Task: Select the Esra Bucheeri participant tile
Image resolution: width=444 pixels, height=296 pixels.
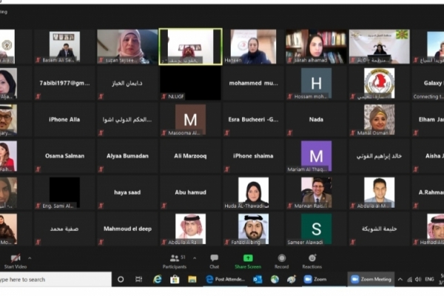Action: tap(253, 120)
